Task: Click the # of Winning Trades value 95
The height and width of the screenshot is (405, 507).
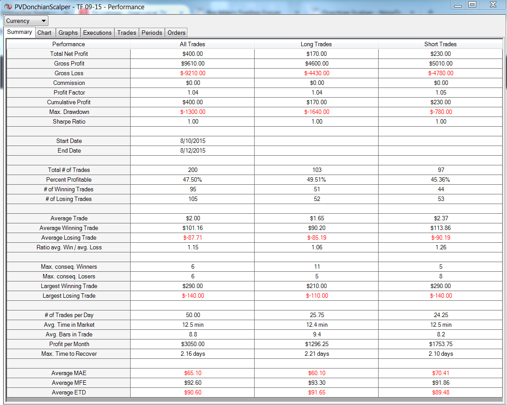Action: (x=193, y=189)
